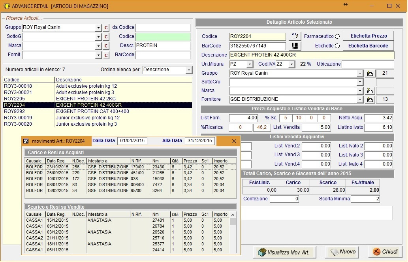The height and width of the screenshot is (262, 408).
Task: Clear the Gruppo filter with its C button
Action: click(x=106, y=28)
